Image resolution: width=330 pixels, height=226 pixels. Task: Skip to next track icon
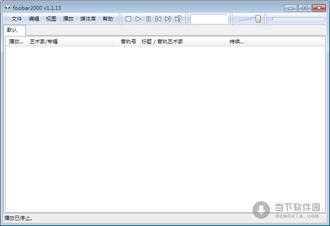[x=168, y=19]
